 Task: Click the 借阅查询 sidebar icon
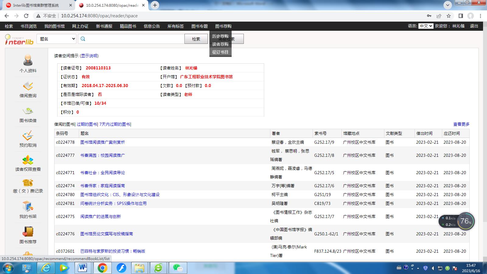(x=28, y=86)
